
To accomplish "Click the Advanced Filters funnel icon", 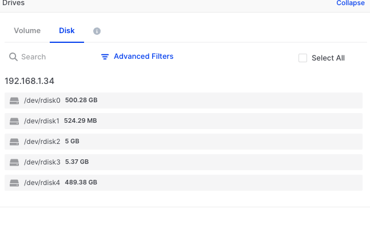I will click(105, 57).
